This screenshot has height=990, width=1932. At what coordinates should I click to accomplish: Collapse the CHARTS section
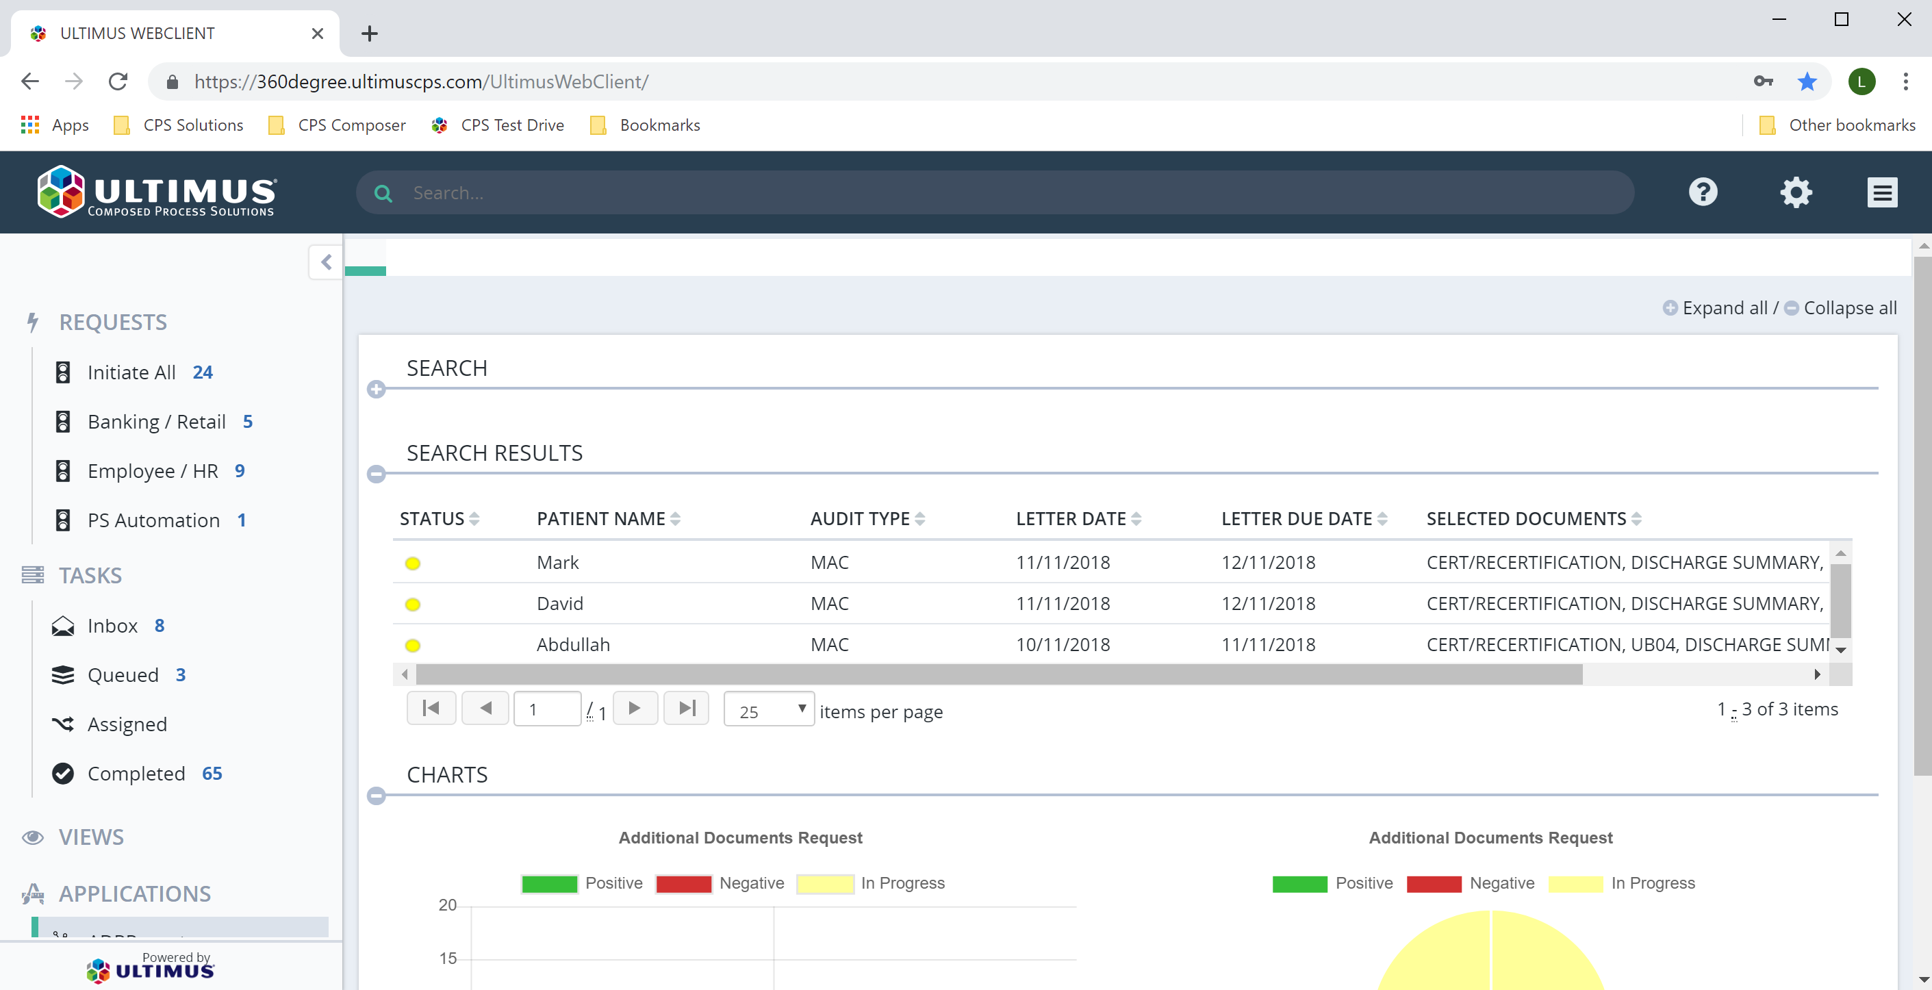pos(377,796)
